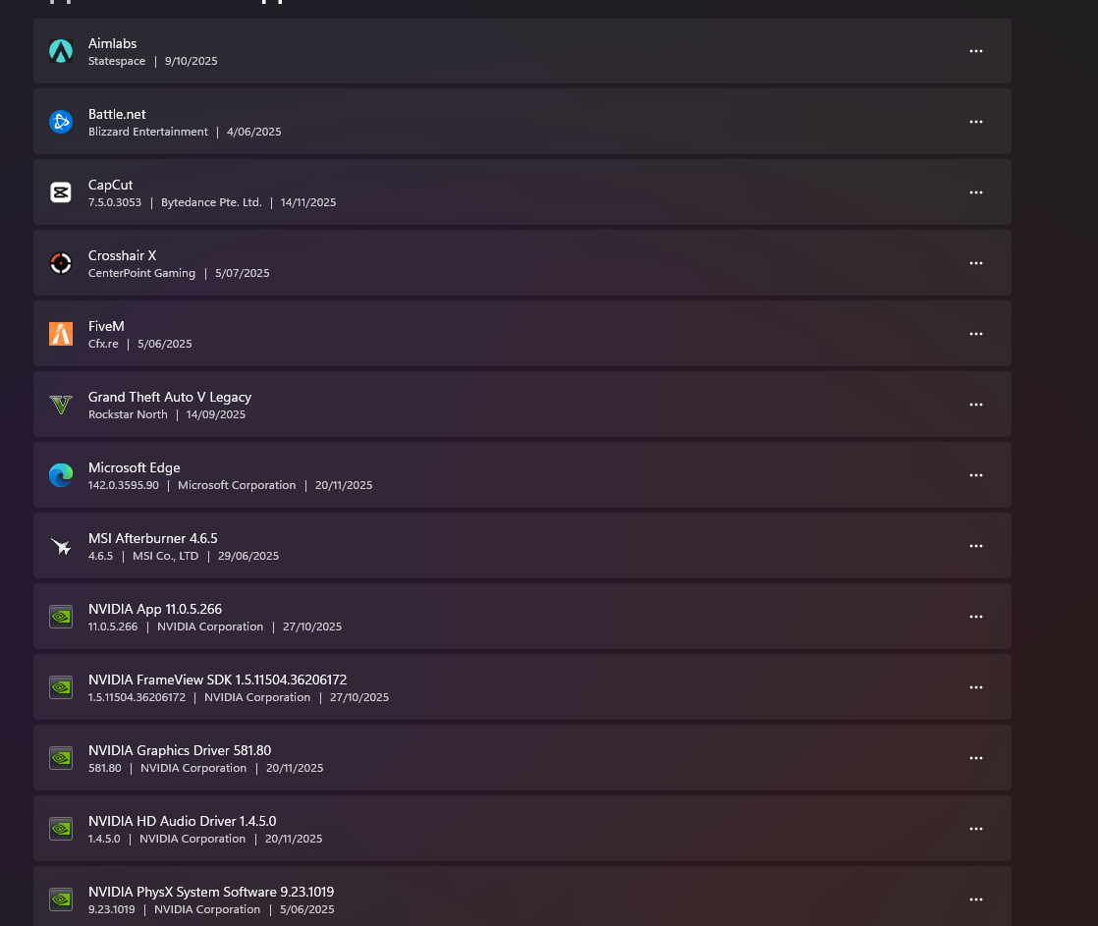Click the NVIDIA FrameView SDK entry title

tap(217, 680)
